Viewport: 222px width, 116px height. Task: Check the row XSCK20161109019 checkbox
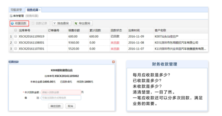click(x=16, y=36)
